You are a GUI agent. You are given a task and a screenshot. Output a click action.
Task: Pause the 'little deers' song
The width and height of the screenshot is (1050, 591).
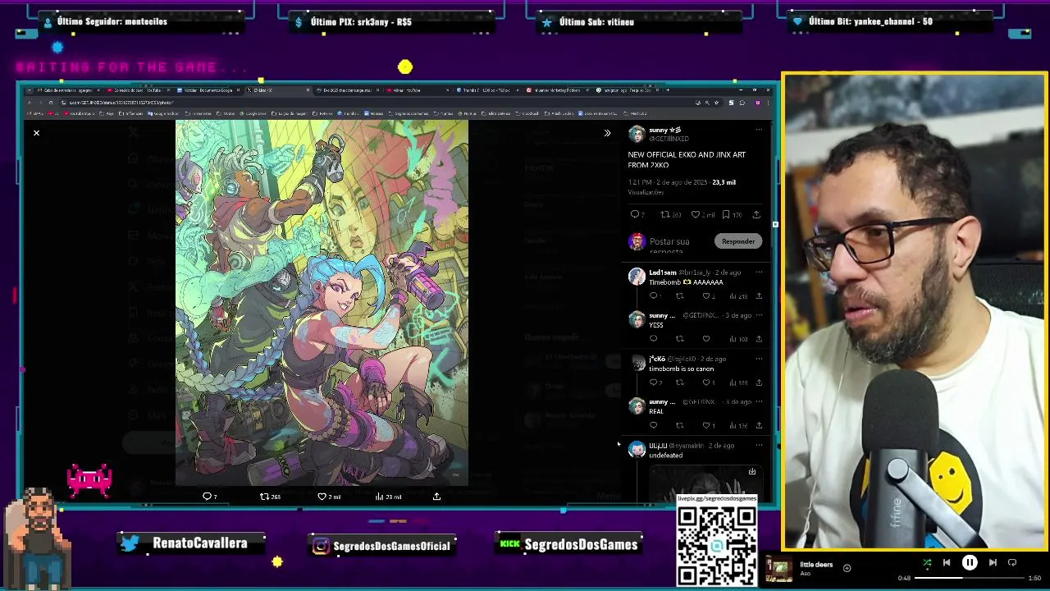pyautogui.click(x=970, y=563)
